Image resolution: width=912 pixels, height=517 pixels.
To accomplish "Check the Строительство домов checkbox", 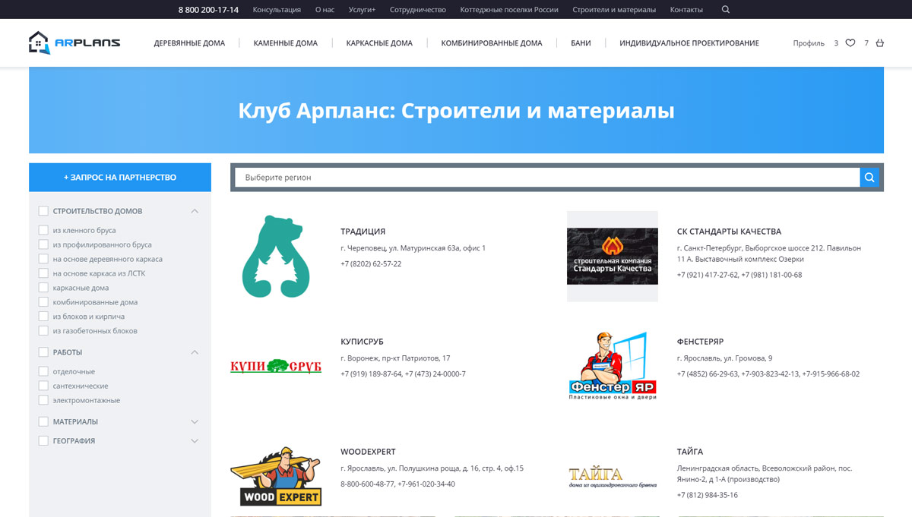I will pyautogui.click(x=43, y=211).
